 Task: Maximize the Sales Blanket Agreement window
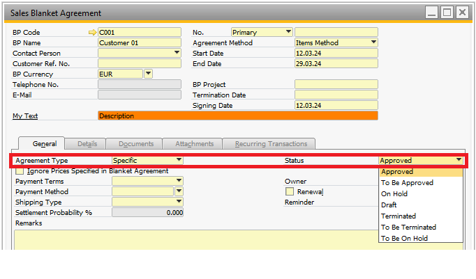pos(447,13)
